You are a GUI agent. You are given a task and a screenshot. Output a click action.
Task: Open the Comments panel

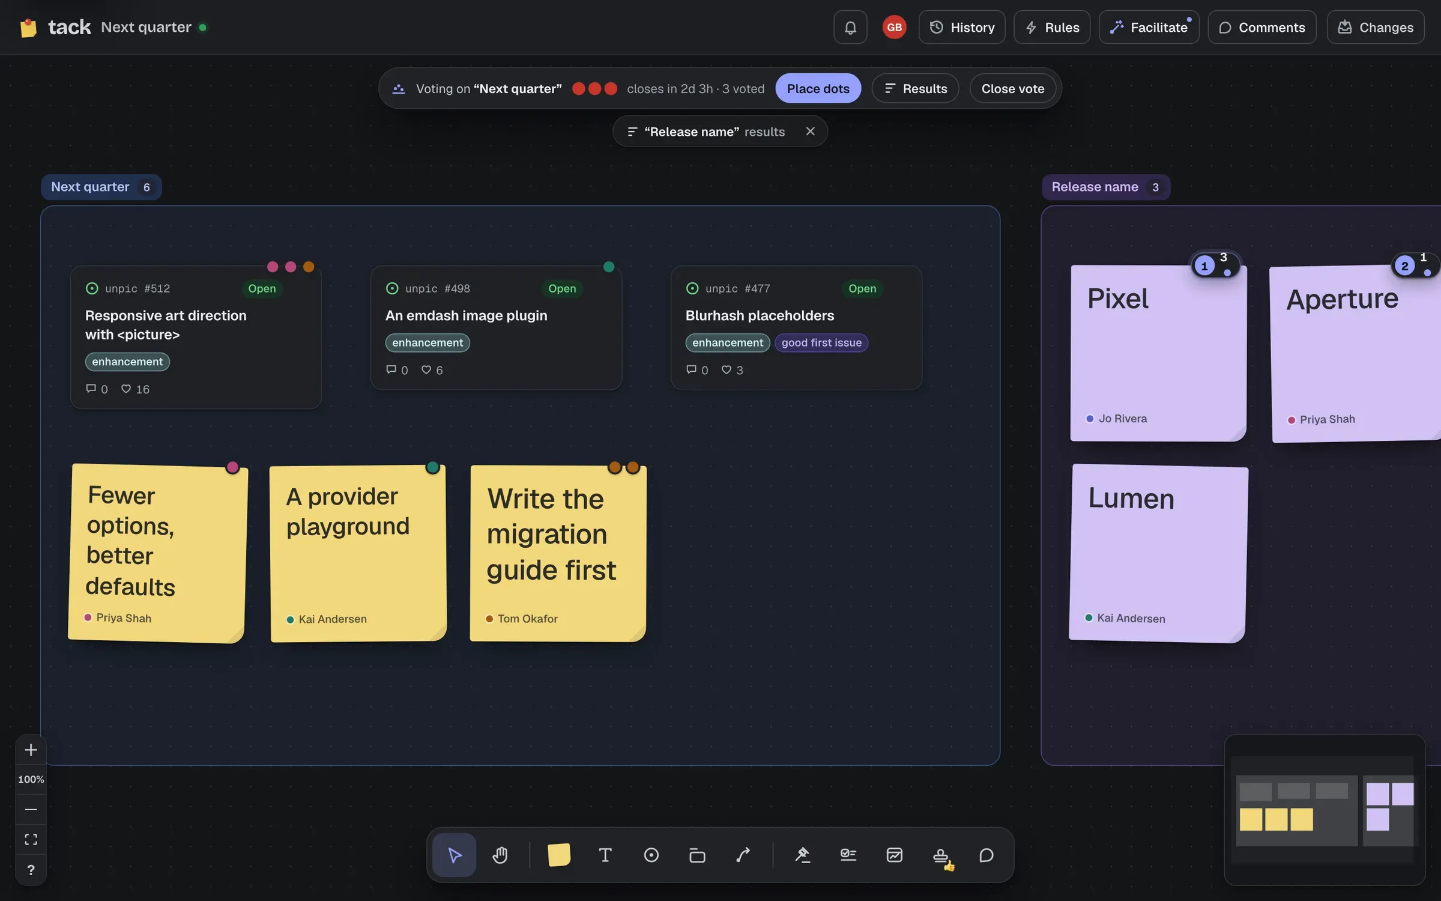(x=1262, y=27)
